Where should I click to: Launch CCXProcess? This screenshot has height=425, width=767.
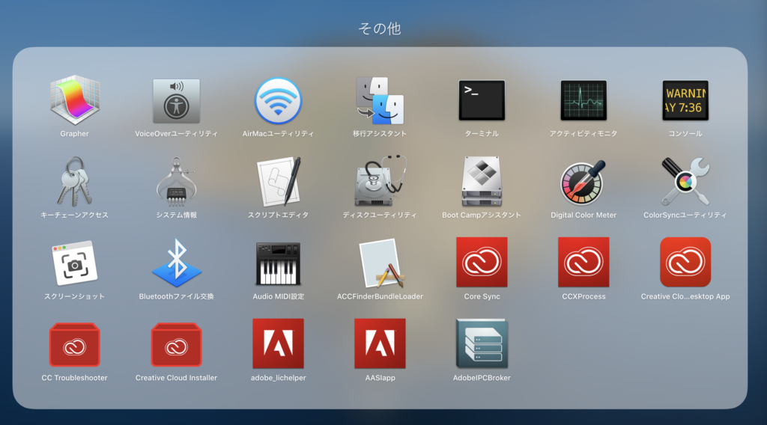[x=583, y=263]
